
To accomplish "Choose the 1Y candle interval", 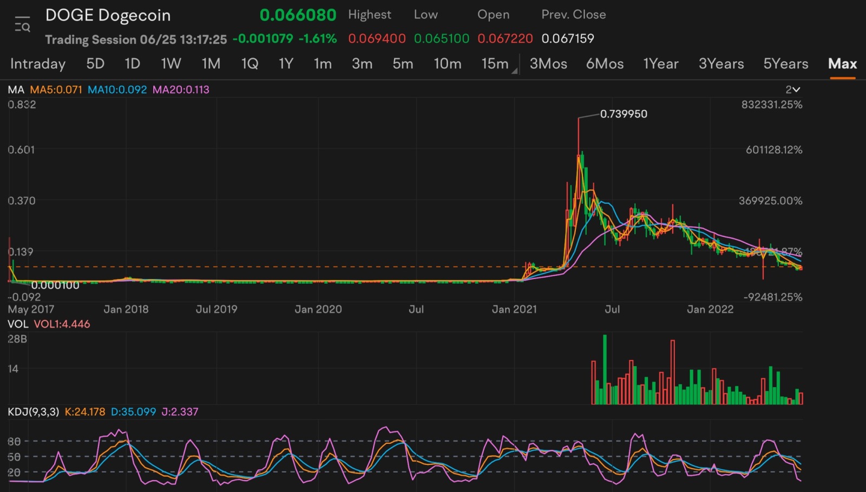I will pyautogui.click(x=286, y=64).
